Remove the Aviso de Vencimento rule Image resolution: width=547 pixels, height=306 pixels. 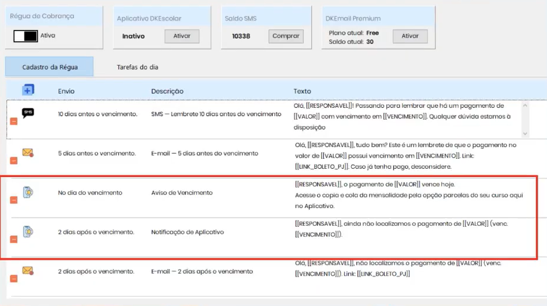13,200
